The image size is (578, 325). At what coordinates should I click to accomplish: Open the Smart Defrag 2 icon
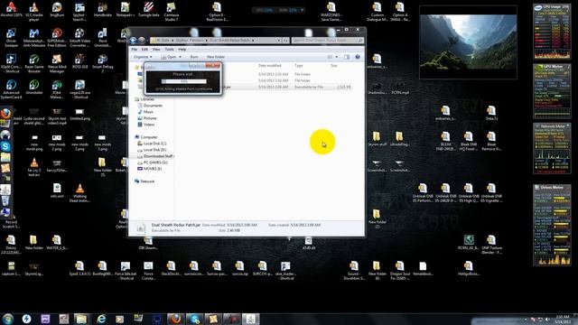click(x=102, y=63)
